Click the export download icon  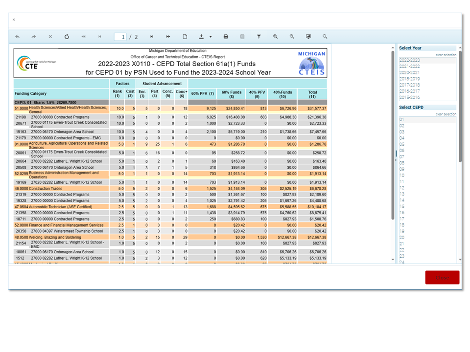201,37
